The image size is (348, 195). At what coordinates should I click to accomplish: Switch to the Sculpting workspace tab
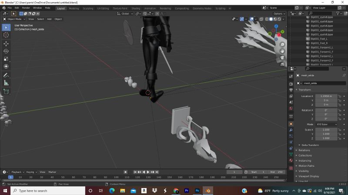[88, 8]
